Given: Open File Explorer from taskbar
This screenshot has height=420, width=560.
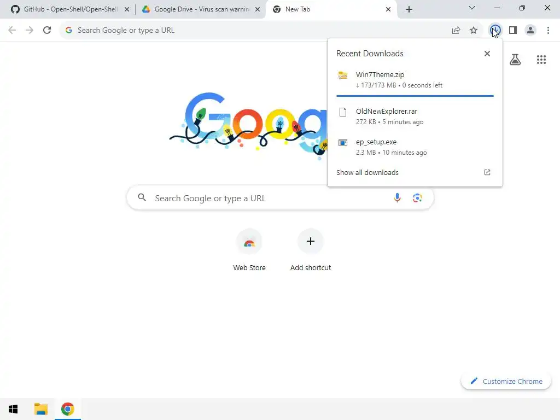Looking at the screenshot, I should (41, 409).
